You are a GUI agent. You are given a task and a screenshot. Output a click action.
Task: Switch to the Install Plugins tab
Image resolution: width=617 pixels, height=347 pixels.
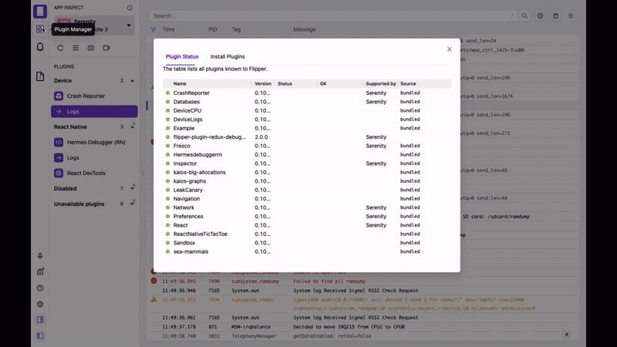228,56
